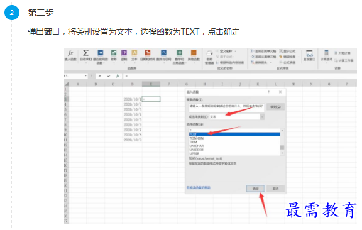Select TEXTJOIN in the function list
Image resolution: width=362 pixels, height=230 pixels.
click(234, 138)
